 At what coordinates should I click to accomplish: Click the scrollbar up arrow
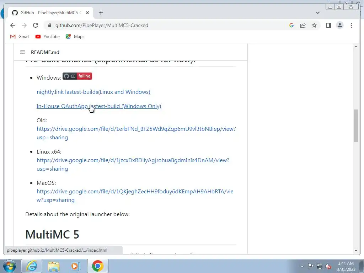pyautogui.click(x=356, y=47)
